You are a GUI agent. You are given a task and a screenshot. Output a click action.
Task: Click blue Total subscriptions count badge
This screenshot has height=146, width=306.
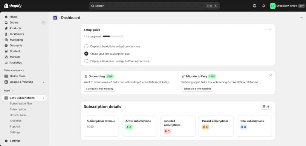click(244, 127)
